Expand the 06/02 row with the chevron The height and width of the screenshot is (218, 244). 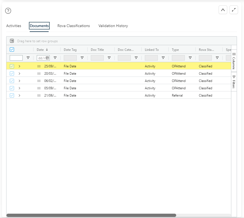click(x=19, y=81)
